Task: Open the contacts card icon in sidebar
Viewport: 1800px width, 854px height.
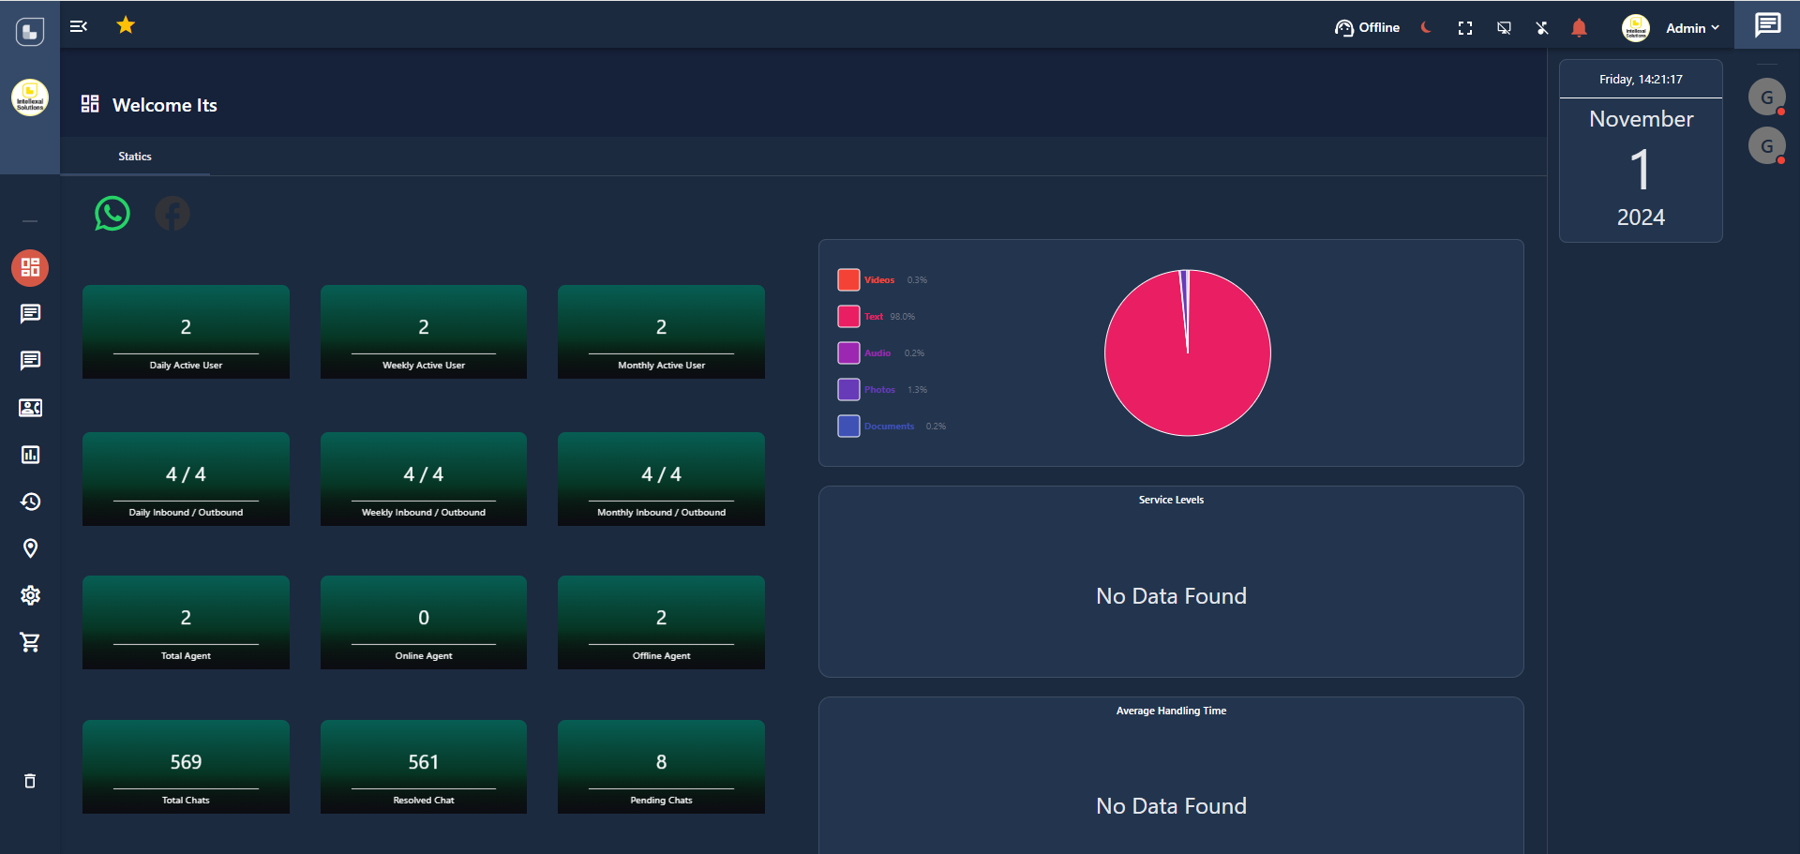Action: (30, 408)
